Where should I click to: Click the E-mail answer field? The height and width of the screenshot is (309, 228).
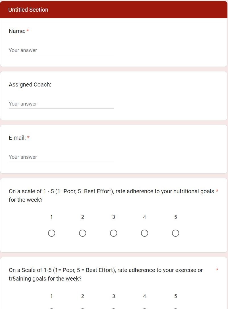(x=61, y=157)
